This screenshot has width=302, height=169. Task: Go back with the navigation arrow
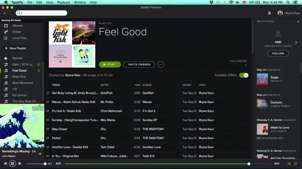click(5, 13)
